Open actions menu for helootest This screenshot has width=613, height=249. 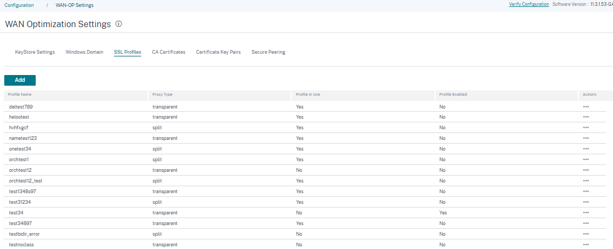tap(586, 117)
